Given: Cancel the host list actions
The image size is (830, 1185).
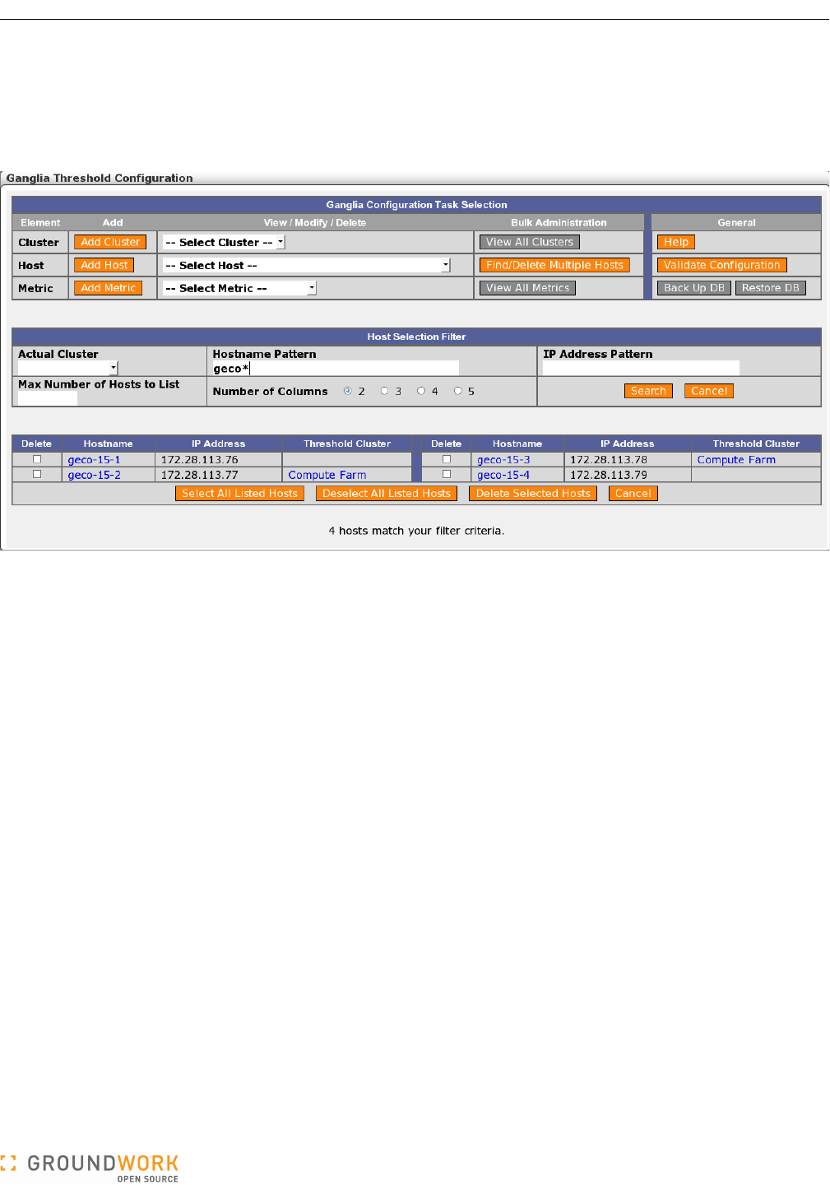Looking at the screenshot, I should [x=633, y=494].
